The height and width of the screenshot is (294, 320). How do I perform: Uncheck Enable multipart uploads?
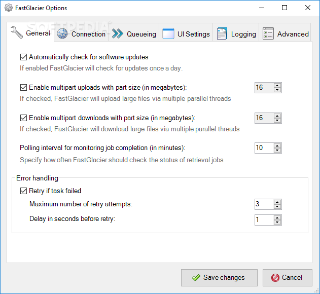pos(23,88)
